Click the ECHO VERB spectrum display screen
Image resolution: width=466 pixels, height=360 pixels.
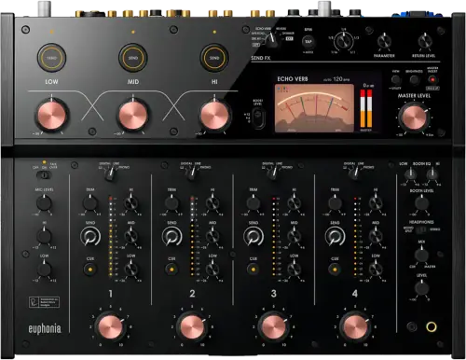pyautogui.click(x=314, y=108)
